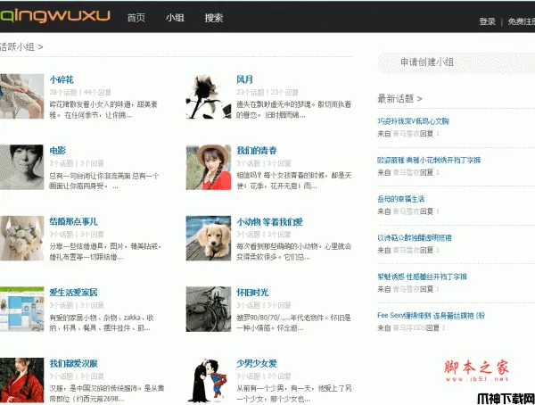The height and width of the screenshot is (405, 535).
Task: Click the 申请创建小组 button
Action: pos(457,62)
